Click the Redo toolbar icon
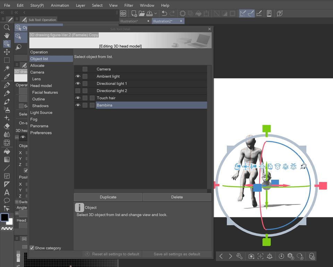 (x=172, y=14)
